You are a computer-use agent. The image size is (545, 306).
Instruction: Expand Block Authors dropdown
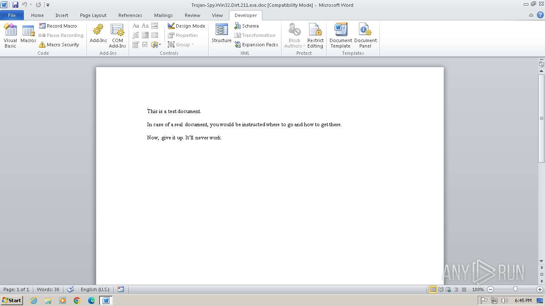click(294, 36)
